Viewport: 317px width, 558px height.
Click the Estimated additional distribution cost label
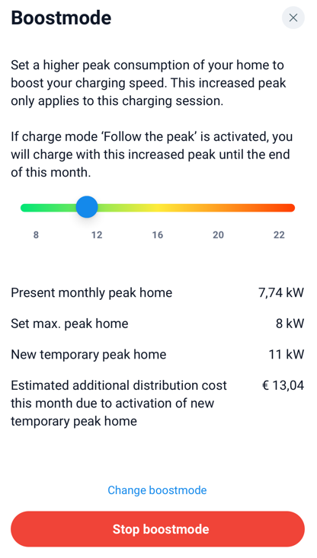tap(119, 403)
